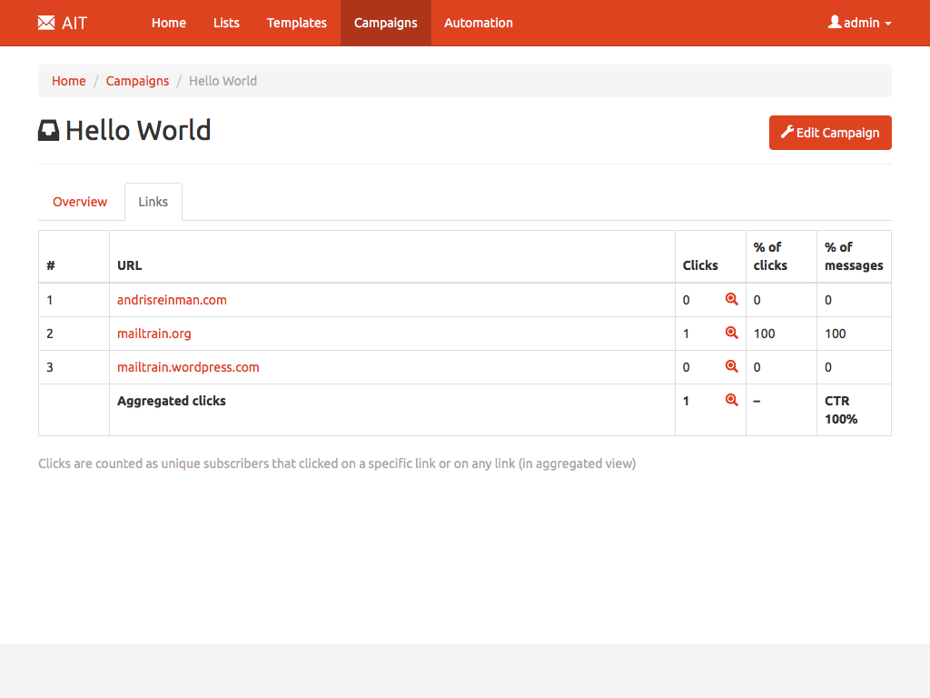
Task: Follow the mailtrain.org link
Action: pos(154,334)
